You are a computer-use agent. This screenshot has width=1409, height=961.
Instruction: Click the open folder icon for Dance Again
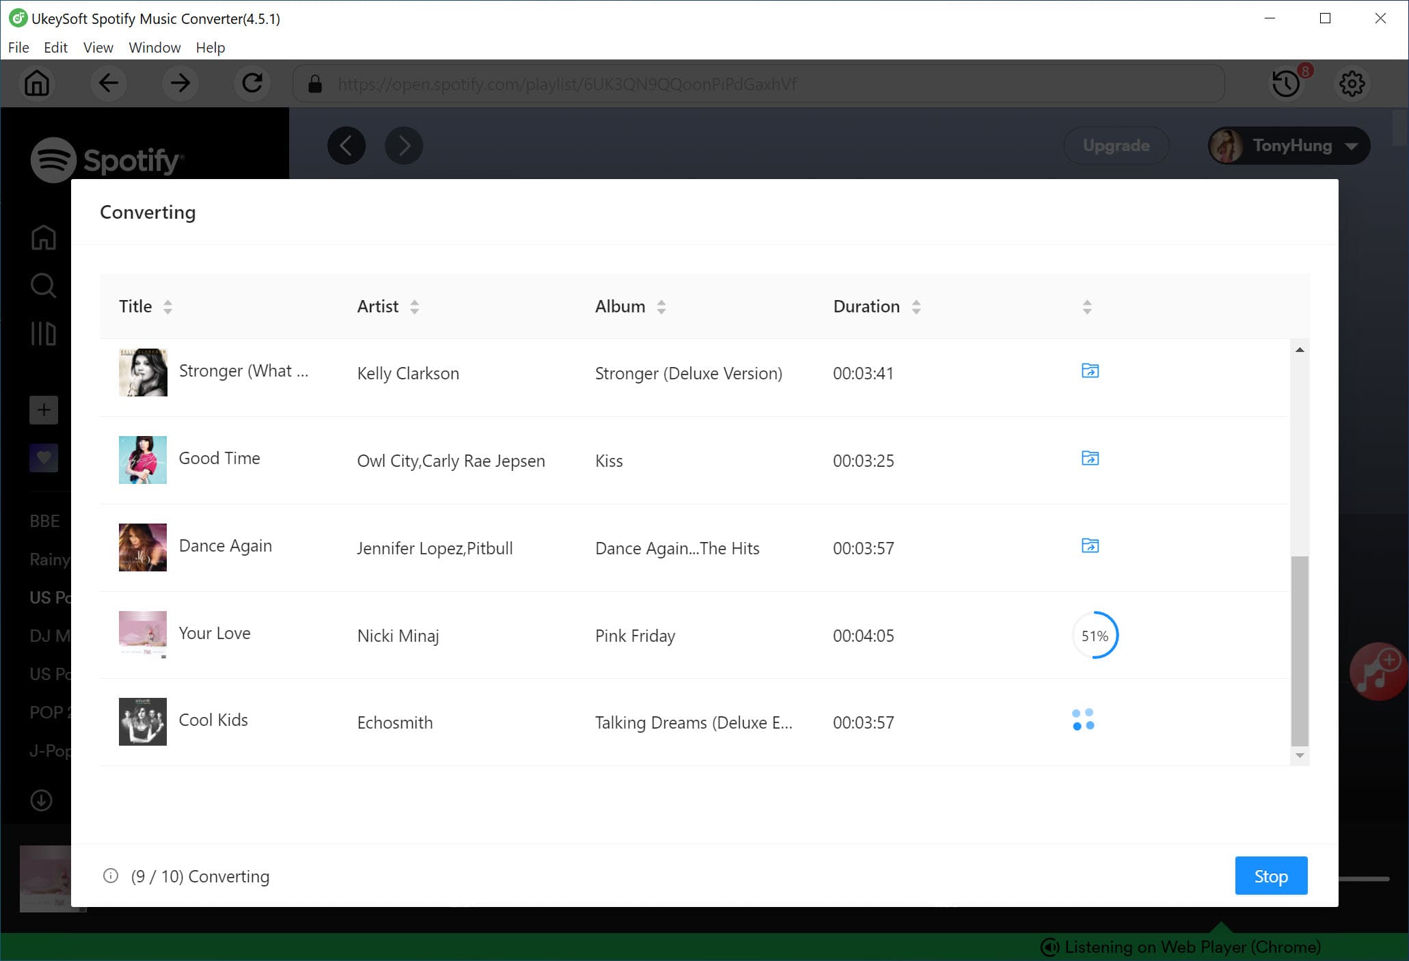pos(1090,546)
